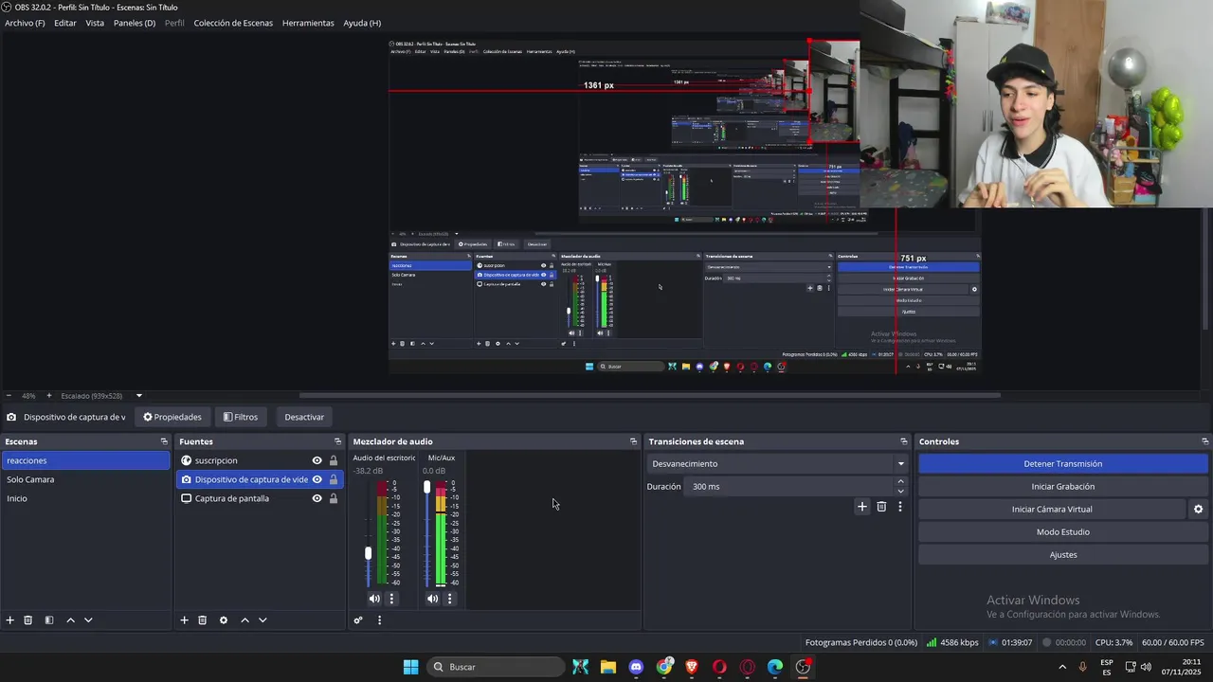Move scene up with arrow
Screen dimensions: 1213x682
coord(70,620)
